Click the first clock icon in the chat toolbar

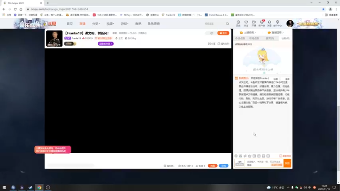[236, 156]
